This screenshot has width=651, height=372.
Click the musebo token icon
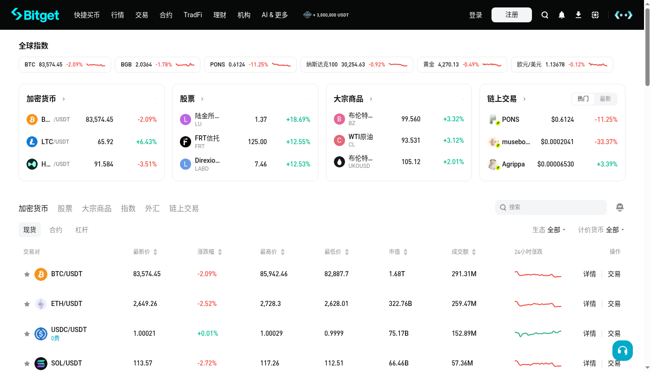point(494,142)
